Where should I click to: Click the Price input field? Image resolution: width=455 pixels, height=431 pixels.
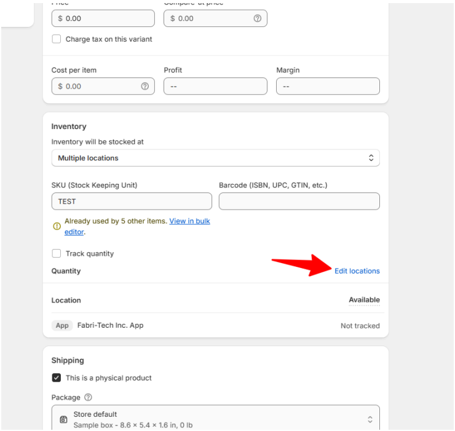tap(103, 18)
